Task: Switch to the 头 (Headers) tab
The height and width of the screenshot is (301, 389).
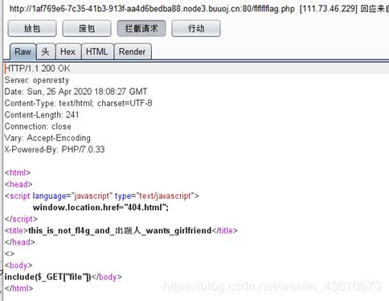Action: tap(46, 52)
